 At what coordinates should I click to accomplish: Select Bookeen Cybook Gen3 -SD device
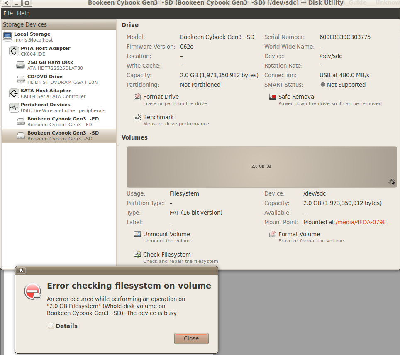click(59, 135)
